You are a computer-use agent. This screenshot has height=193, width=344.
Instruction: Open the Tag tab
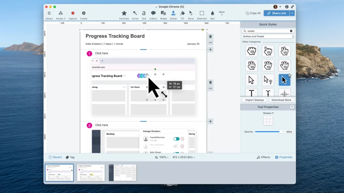[x=70, y=157]
